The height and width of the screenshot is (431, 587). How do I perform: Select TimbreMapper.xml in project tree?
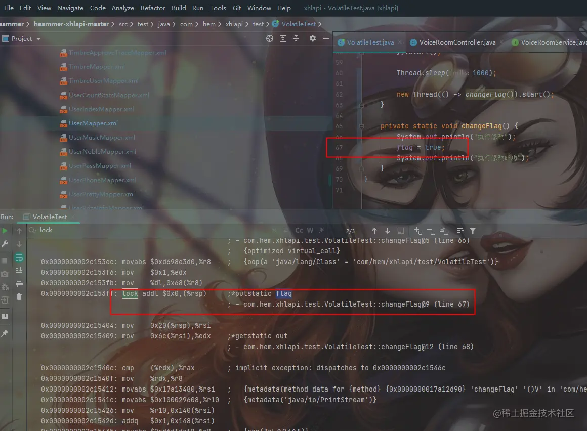click(97, 67)
